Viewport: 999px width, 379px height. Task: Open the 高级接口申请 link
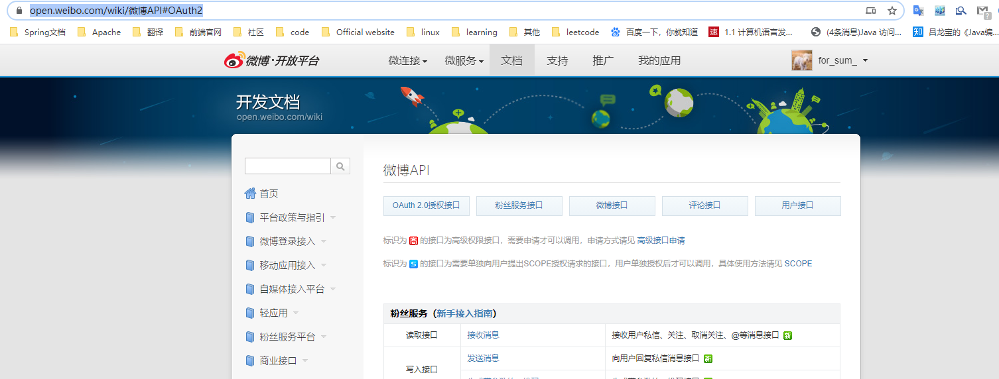click(661, 241)
